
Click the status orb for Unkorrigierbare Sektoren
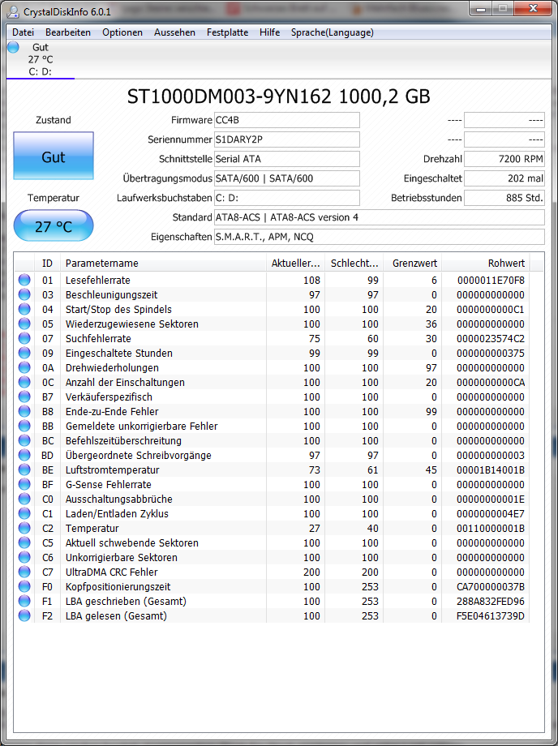coord(24,557)
